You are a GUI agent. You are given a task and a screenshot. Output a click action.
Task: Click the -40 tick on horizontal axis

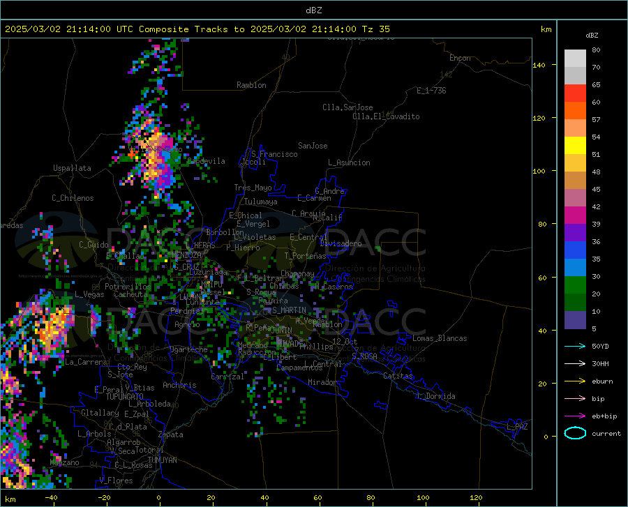click(x=51, y=498)
